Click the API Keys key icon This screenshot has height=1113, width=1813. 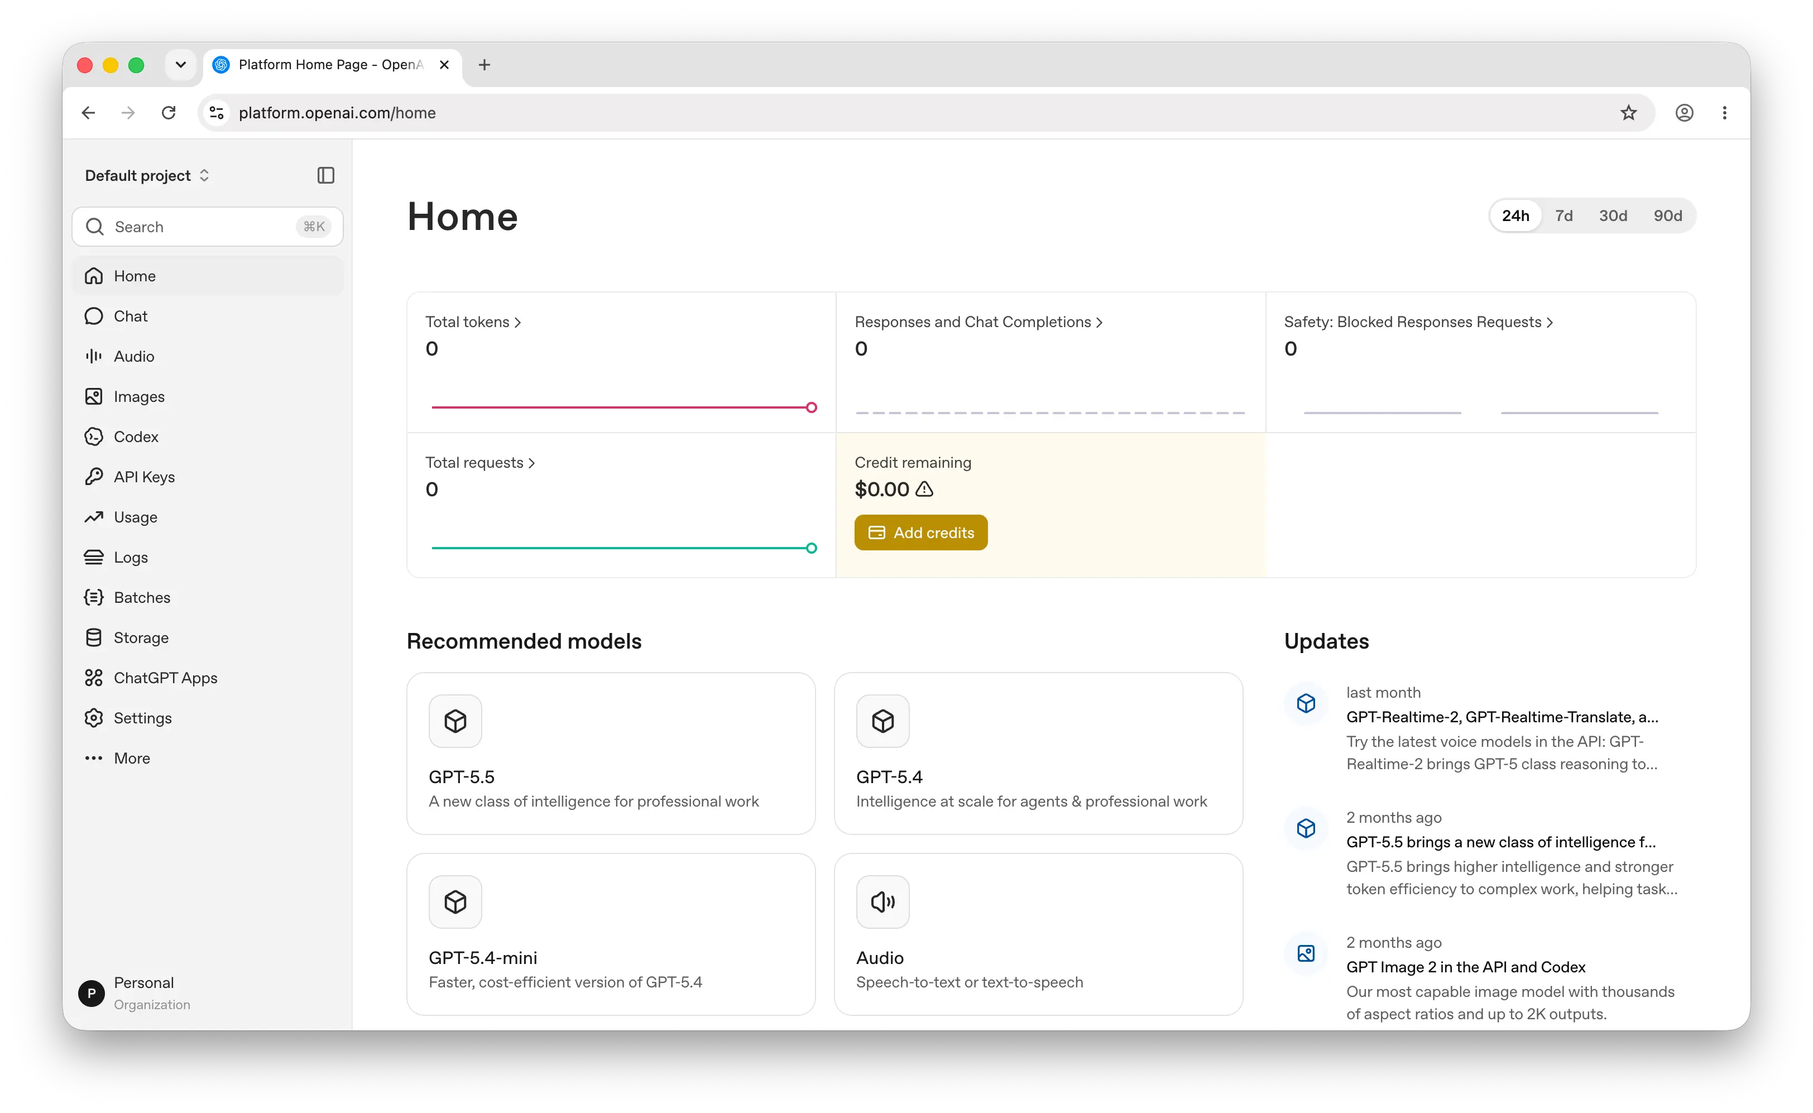coord(93,477)
